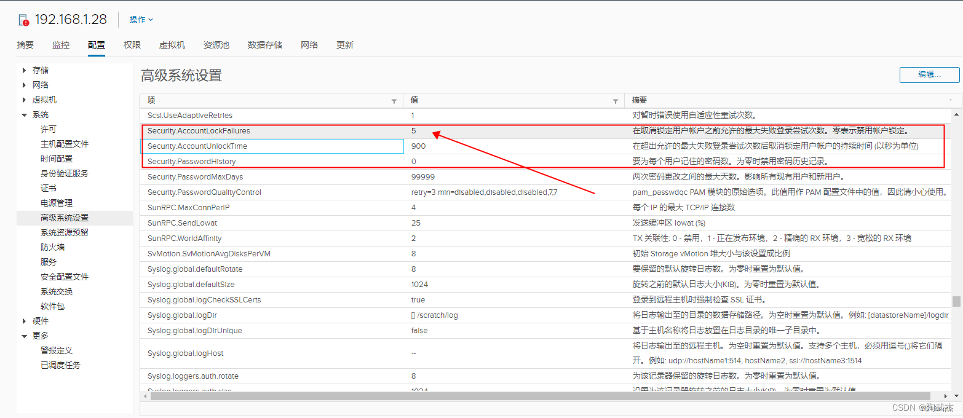Viewport: 963px width, 418px height.
Task: Select Syslog.global.defaultSize row
Action: tap(545, 285)
